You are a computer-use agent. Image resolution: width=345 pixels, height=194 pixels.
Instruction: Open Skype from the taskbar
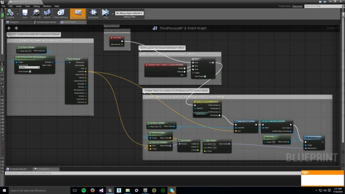click(172, 190)
